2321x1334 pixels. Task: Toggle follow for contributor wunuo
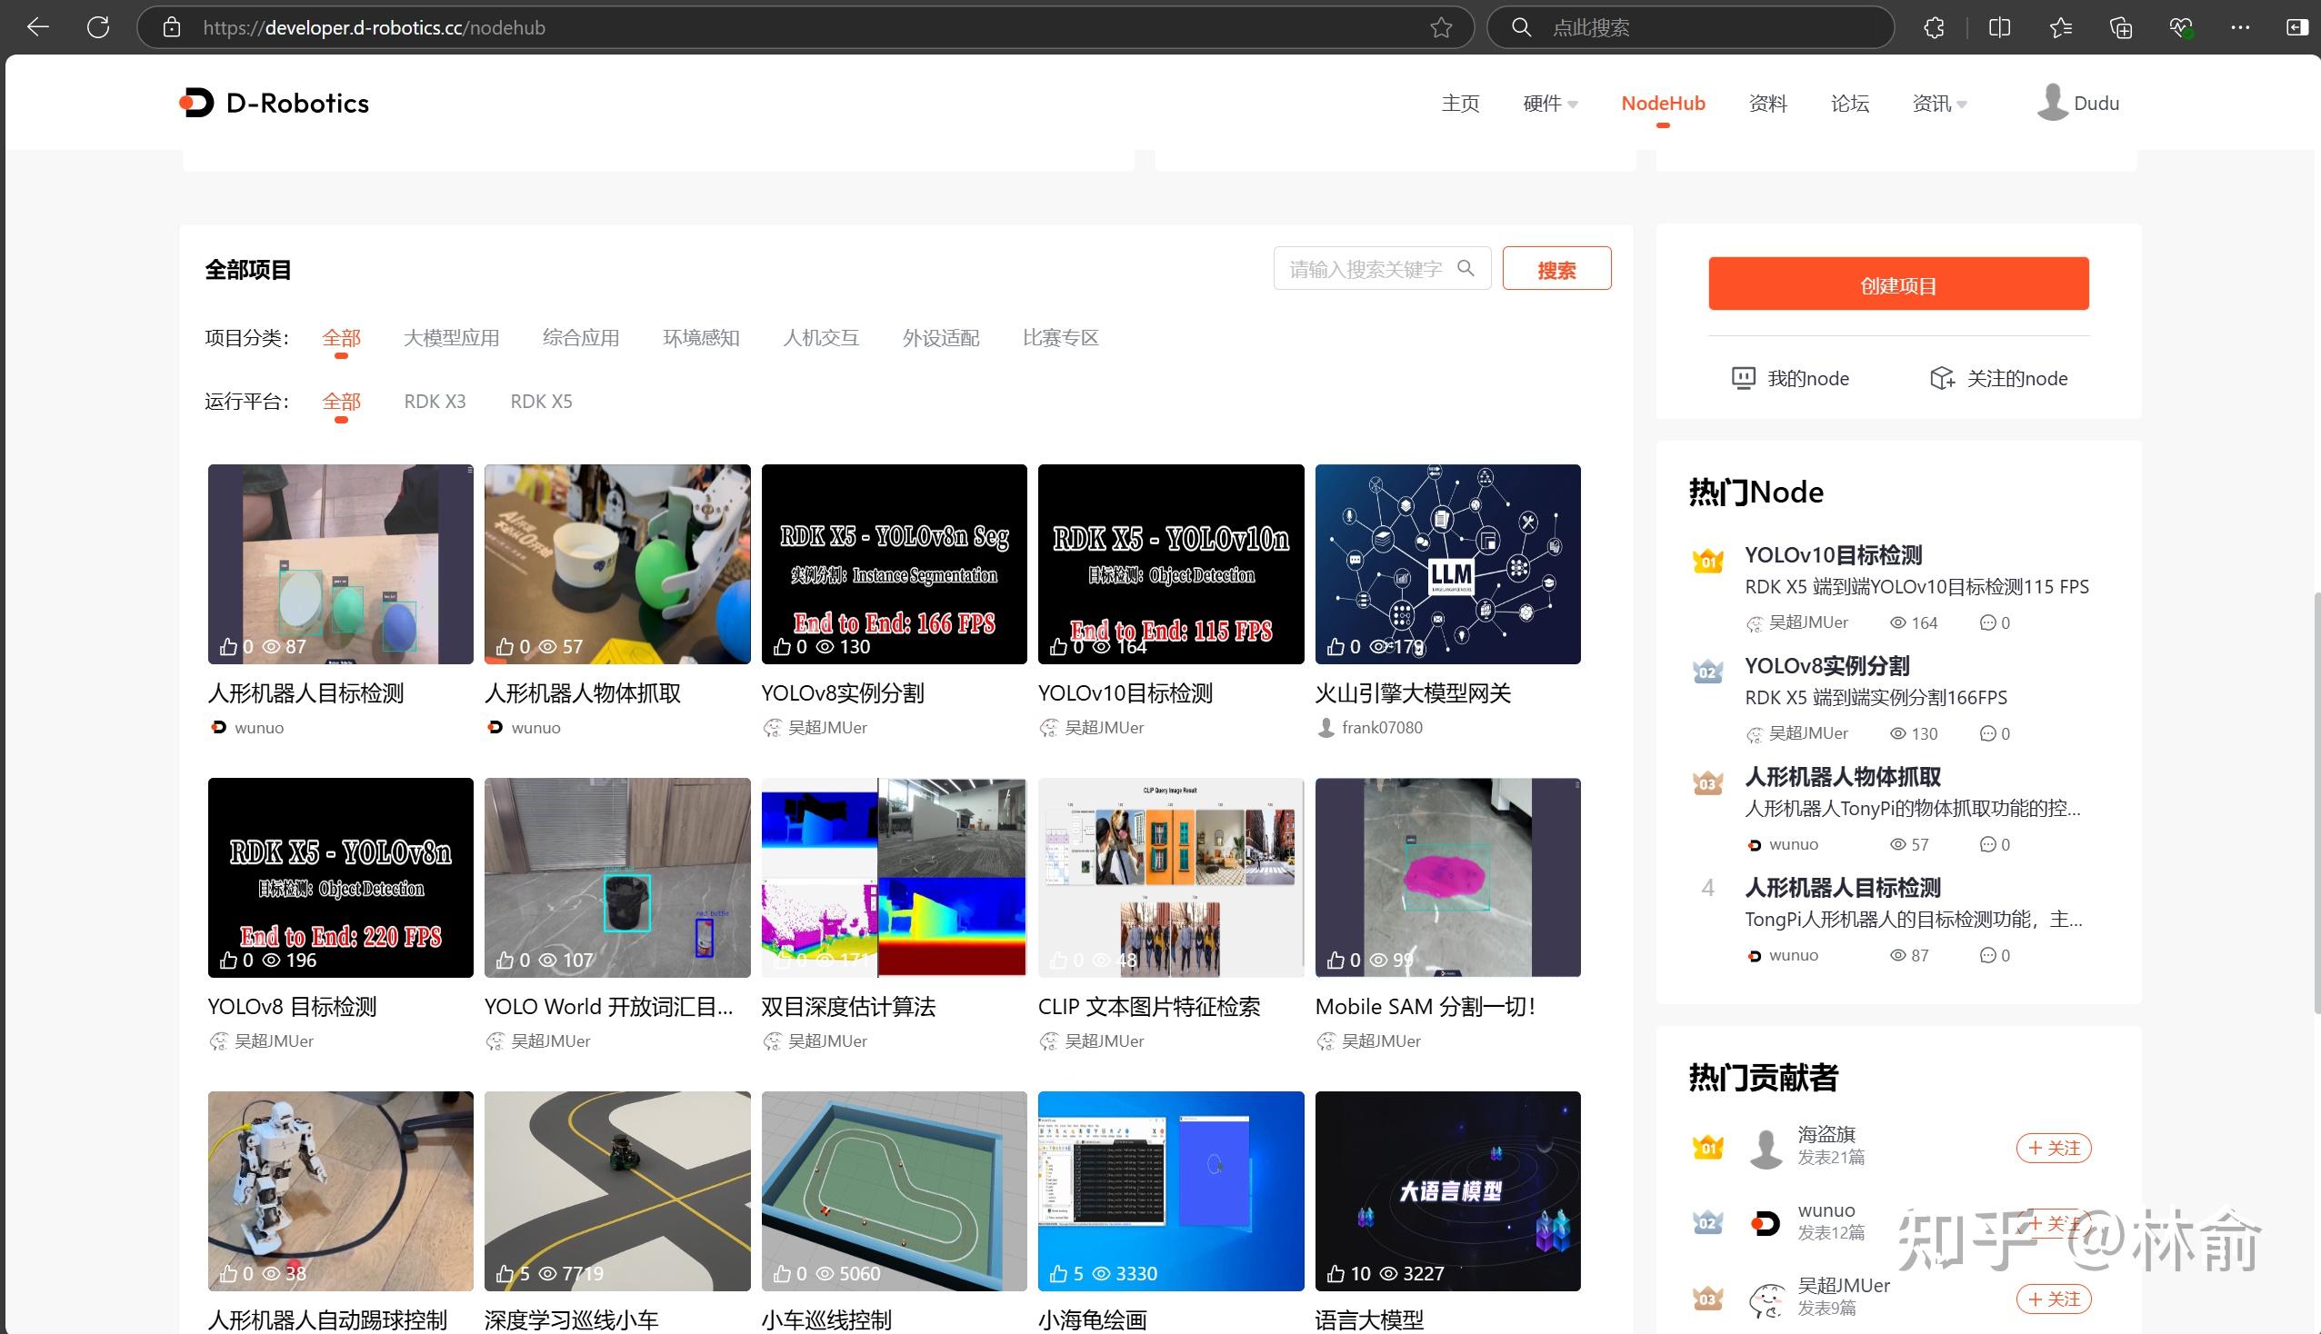2055,1223
